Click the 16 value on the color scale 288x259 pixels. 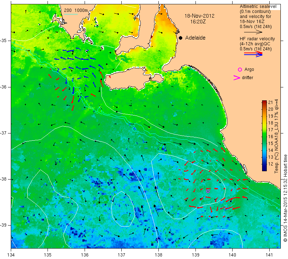pyautogui.click(x=271, y=137)
